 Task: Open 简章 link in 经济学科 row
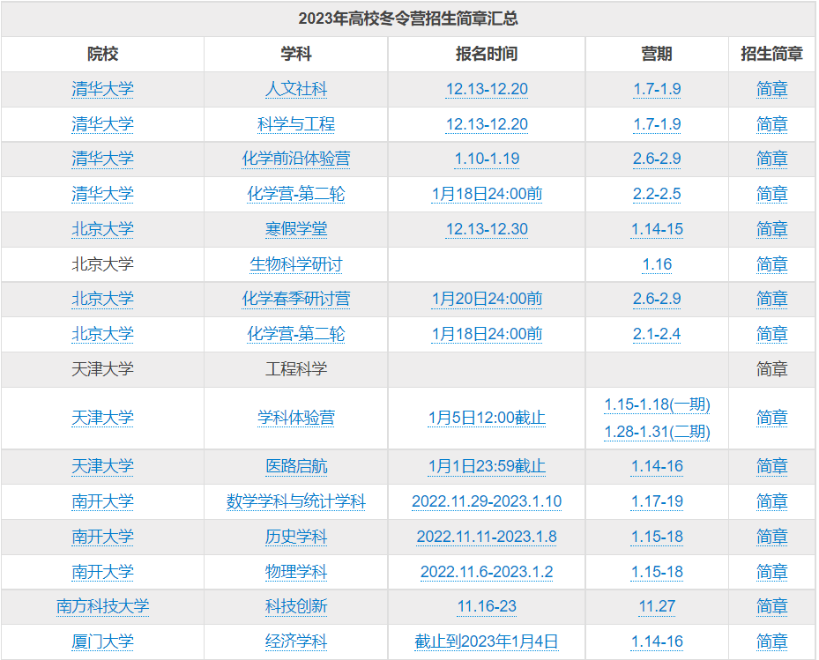771,641
